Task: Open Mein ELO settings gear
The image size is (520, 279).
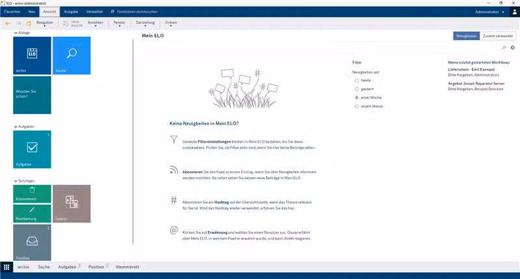Action: [512, 47]
